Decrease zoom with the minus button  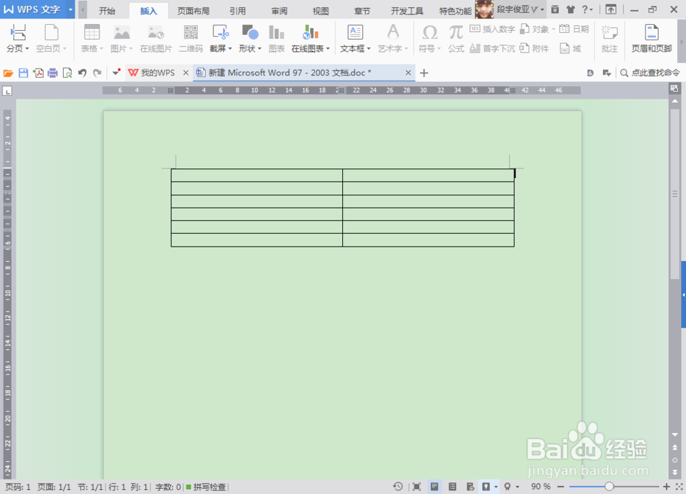[x=560, y=486]
